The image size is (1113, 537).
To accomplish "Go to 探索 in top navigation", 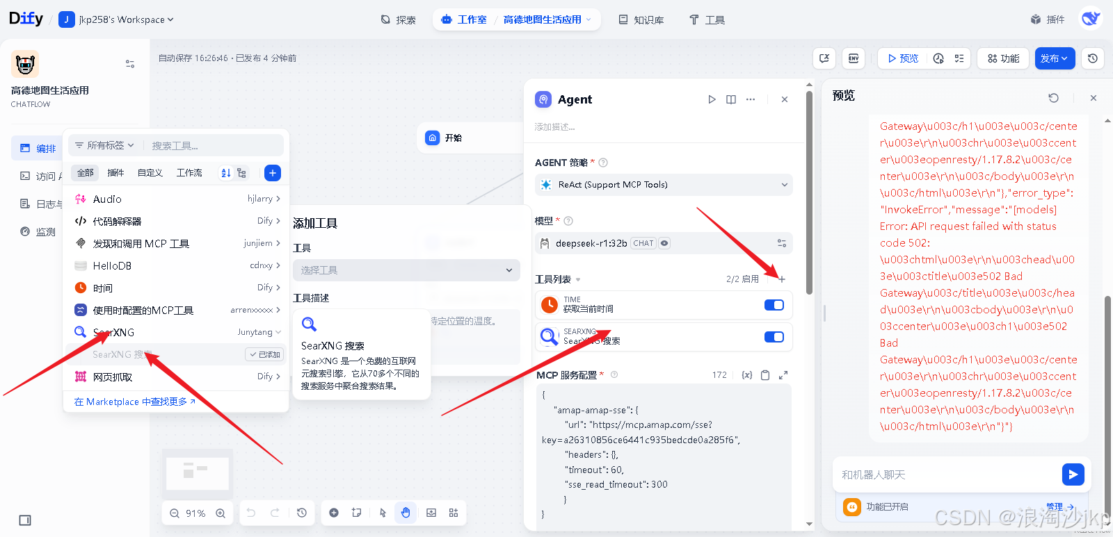I will 399,19.
